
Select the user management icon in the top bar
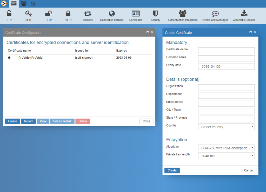23,3
